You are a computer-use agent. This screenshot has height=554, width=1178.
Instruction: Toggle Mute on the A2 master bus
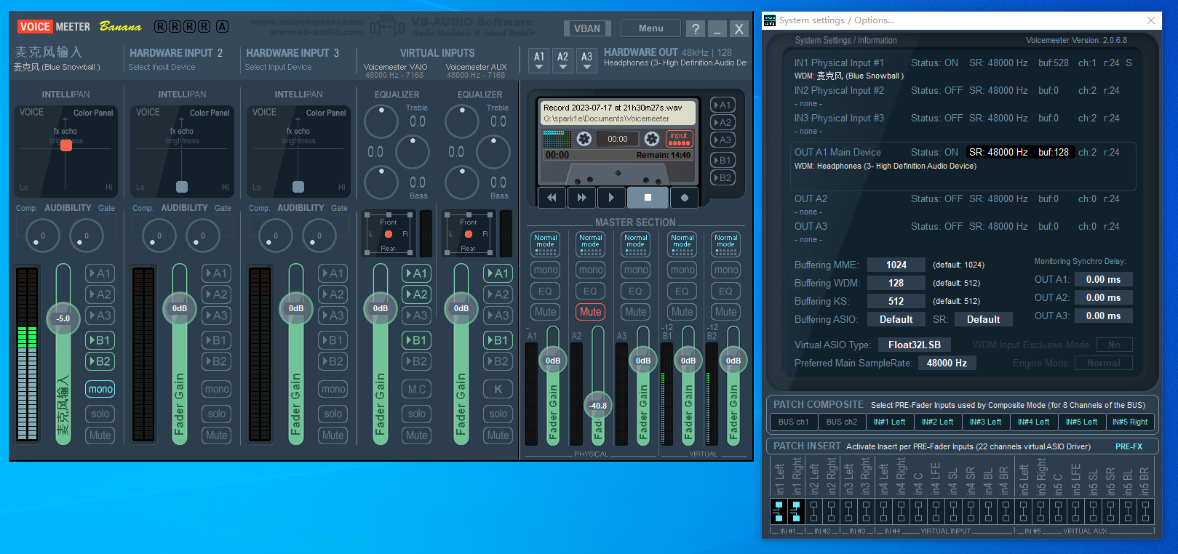tap(590, 312)
